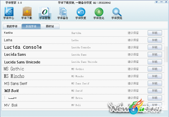Select the MS Mincho preview text
This screenshot has height=117, width=169.
[x=14, y=76]
